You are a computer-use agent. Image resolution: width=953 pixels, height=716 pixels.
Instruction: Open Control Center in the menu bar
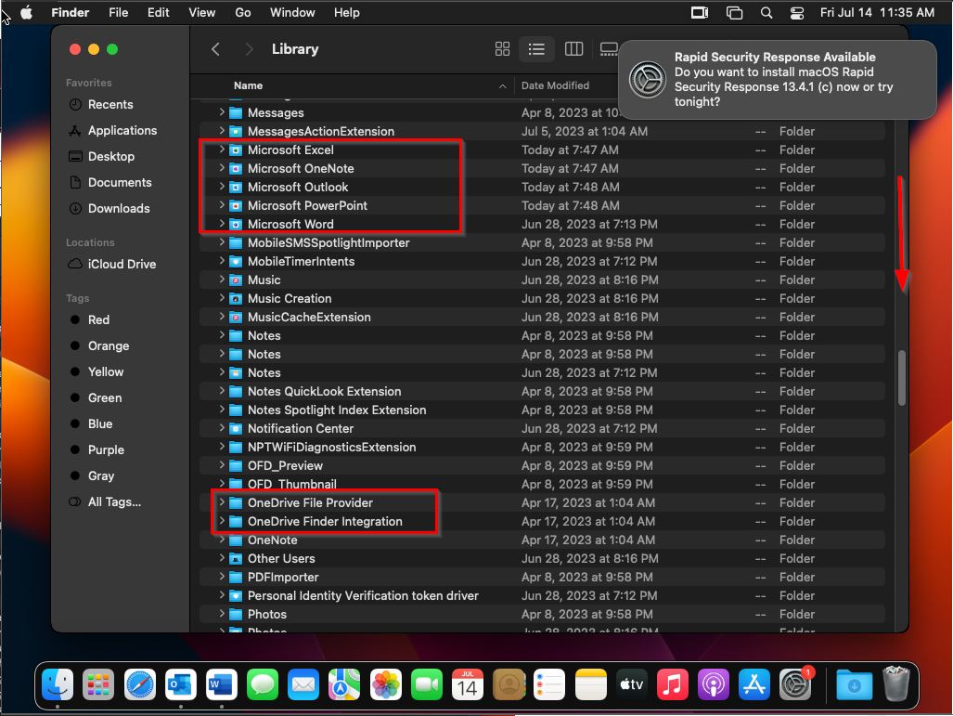[x=797, y=13]
